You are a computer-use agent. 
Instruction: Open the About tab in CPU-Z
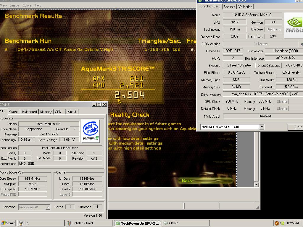(x=72, y=112)
